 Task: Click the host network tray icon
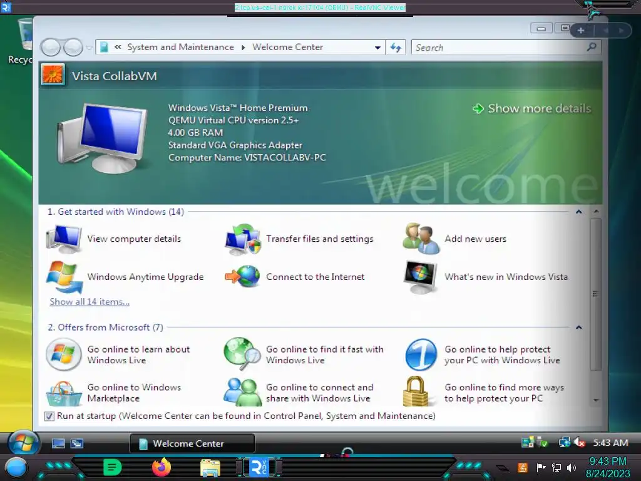tap(556, 467)
